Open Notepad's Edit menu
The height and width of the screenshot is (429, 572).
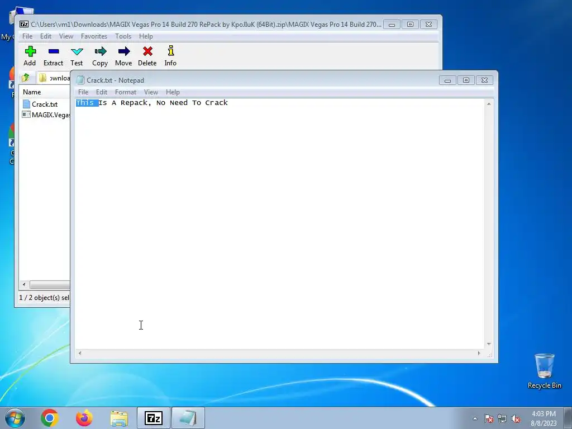pyautogui.click(x=102, y=92)
